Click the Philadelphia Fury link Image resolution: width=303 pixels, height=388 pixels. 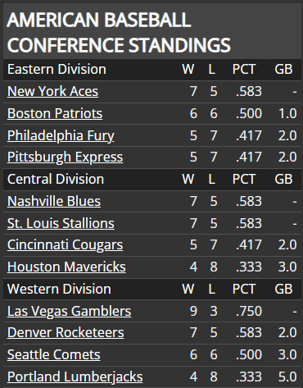[x=61, y=136]
